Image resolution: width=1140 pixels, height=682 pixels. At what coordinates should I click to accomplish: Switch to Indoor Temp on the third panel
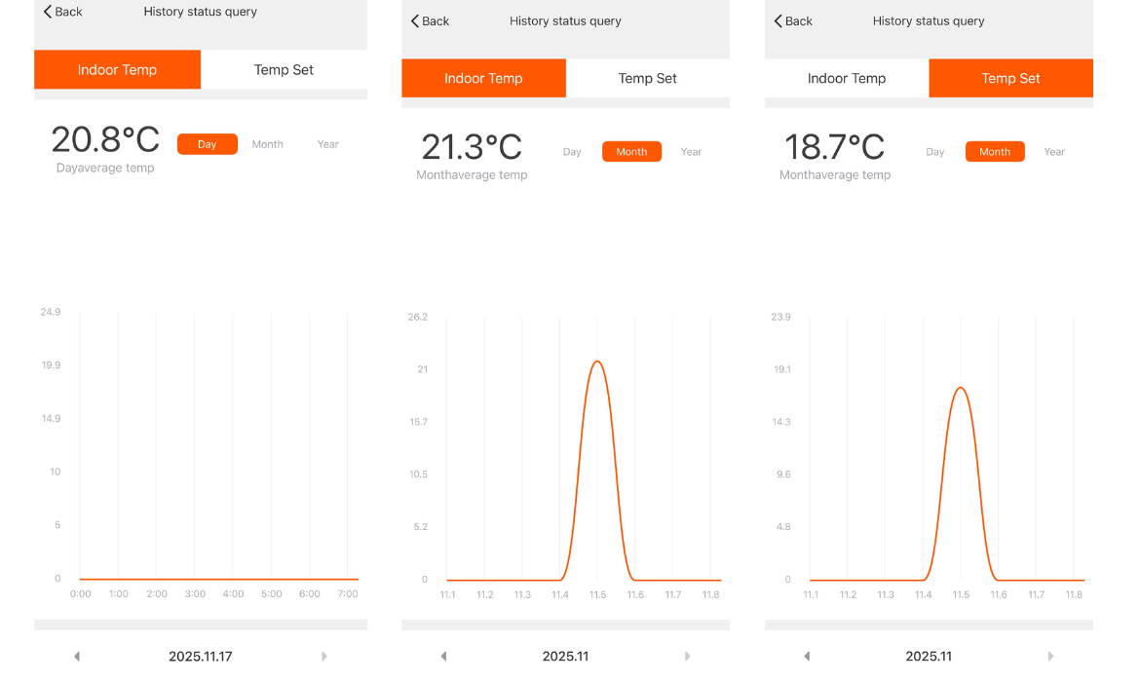point(847,78)
